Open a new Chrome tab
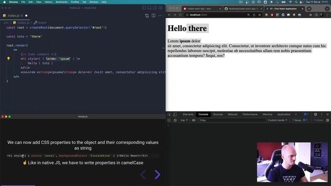The width and height of the screenshot is (331, 186). [309, 9]
